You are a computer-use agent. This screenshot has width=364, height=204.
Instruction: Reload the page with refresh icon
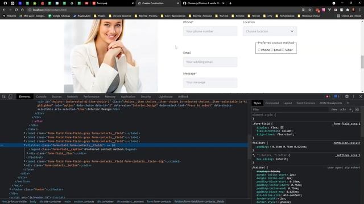16,10
